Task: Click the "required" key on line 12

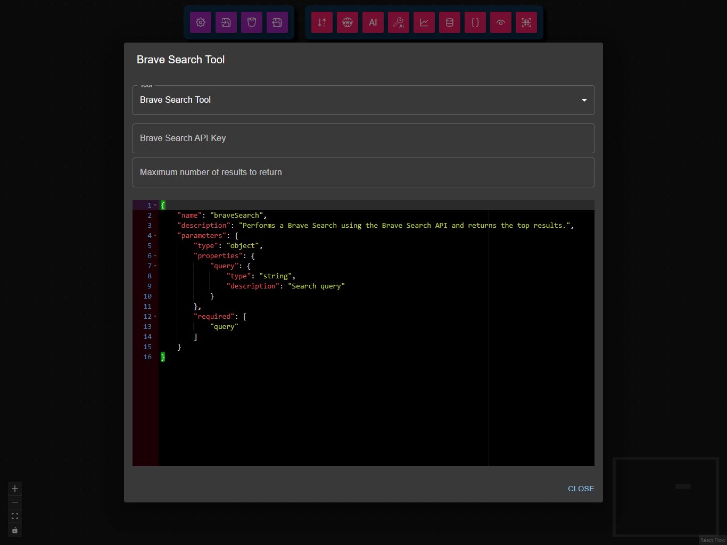Action: click(x=214, y=317)
